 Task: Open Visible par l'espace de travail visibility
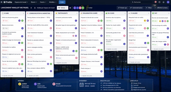44,8
